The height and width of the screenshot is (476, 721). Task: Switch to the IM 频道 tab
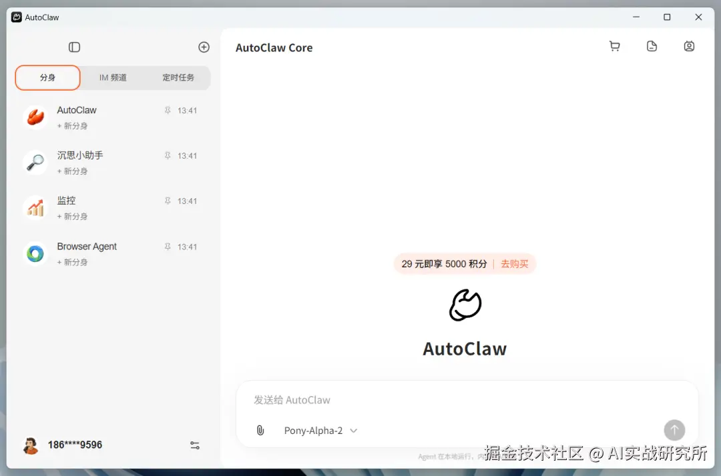(x=113, y=77)
